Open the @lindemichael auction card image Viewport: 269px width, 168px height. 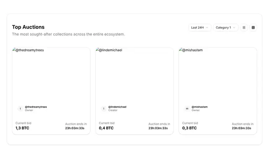[134, 76]
